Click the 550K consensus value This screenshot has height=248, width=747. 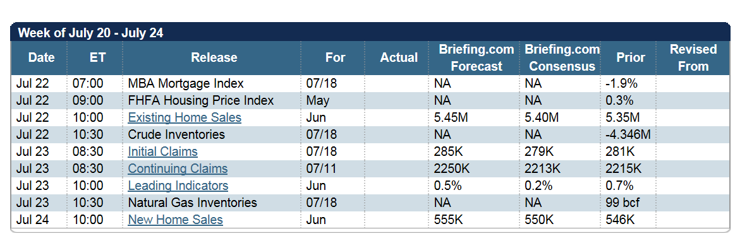(x=539, y=220)
